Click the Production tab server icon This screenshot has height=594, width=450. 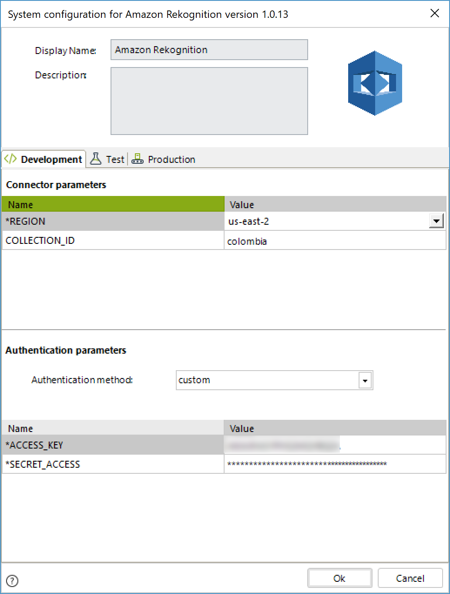tap(138, 159)
